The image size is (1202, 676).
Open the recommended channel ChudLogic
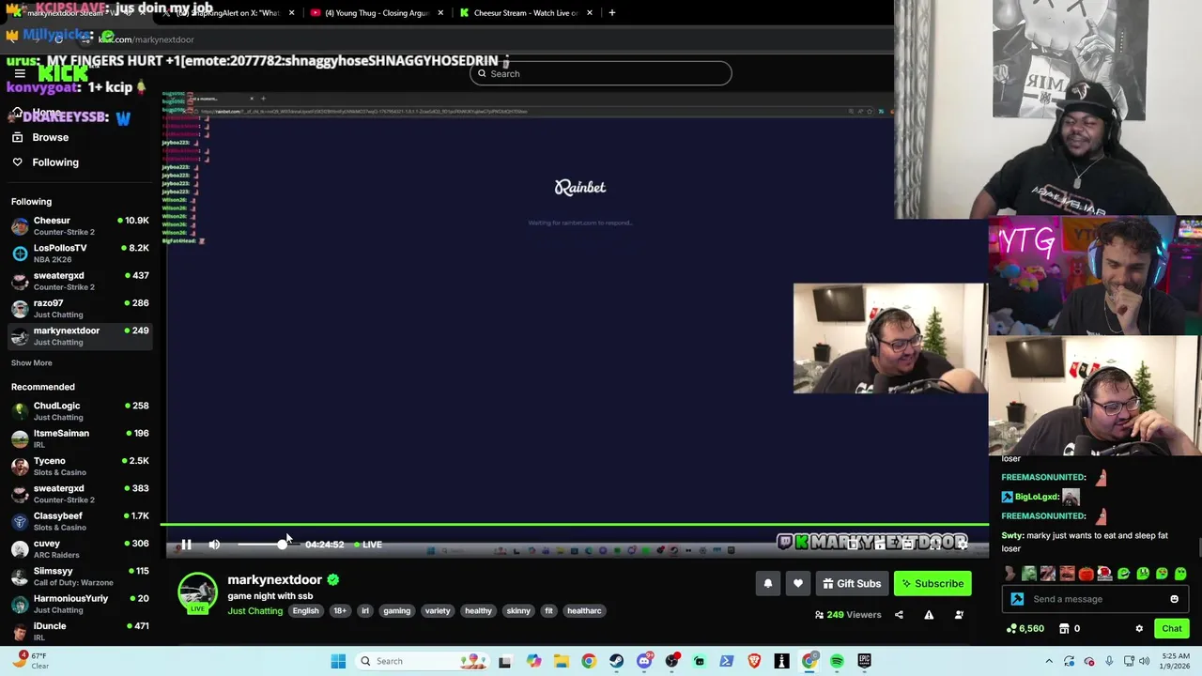(x=80, y=411)
